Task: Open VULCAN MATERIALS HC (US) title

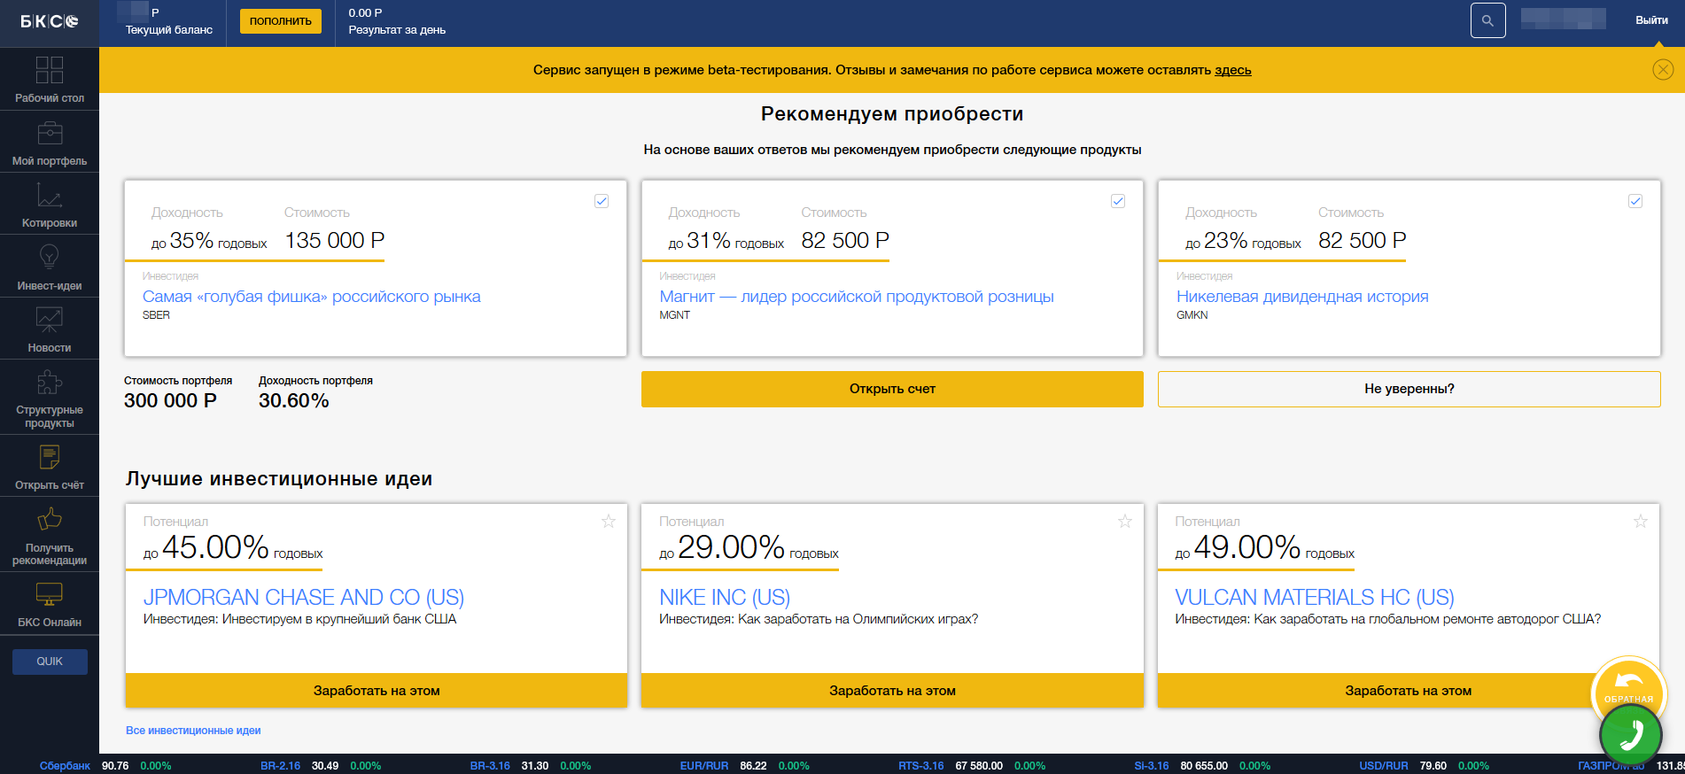Action: click(x=1315, y=598)
